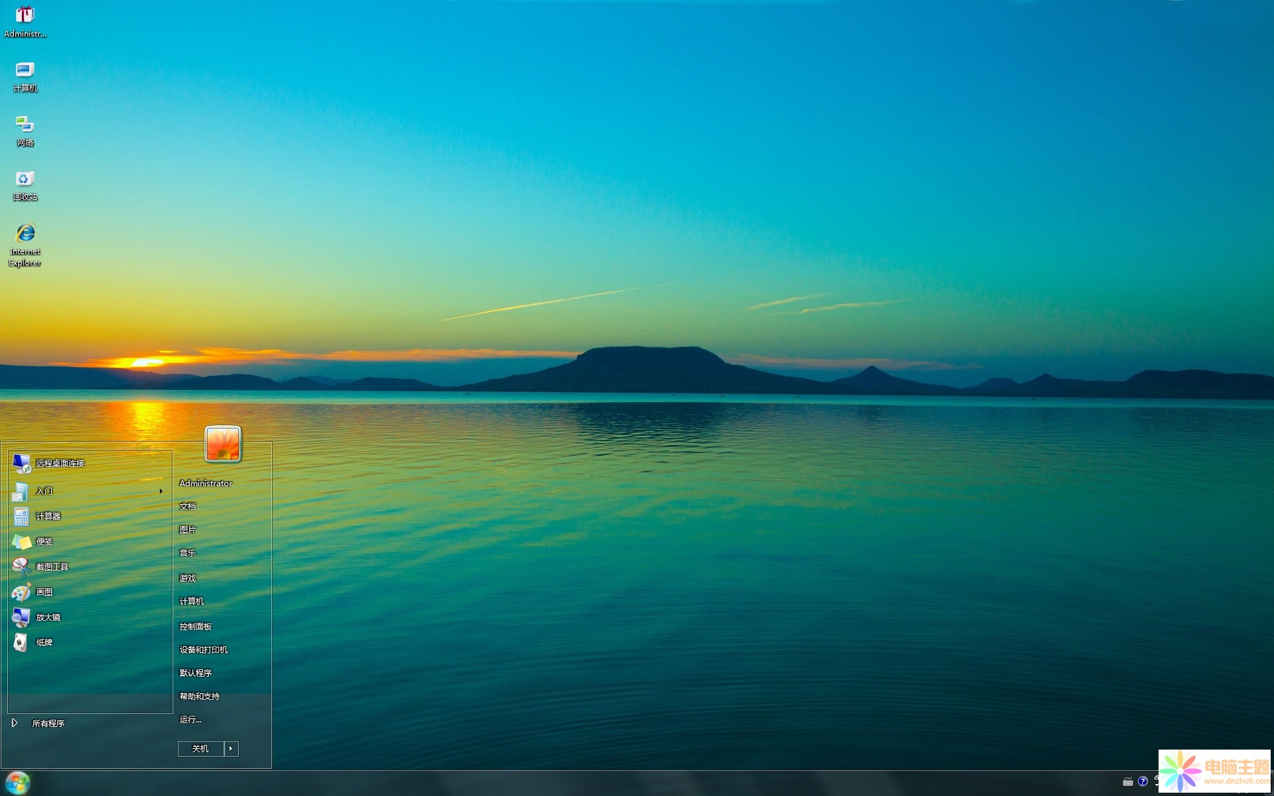
Task: Open 游戏 from the Start menu
Action: point(188,578)
